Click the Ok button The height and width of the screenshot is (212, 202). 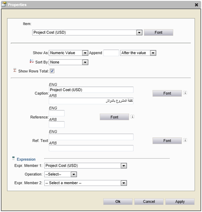point(118,202)
